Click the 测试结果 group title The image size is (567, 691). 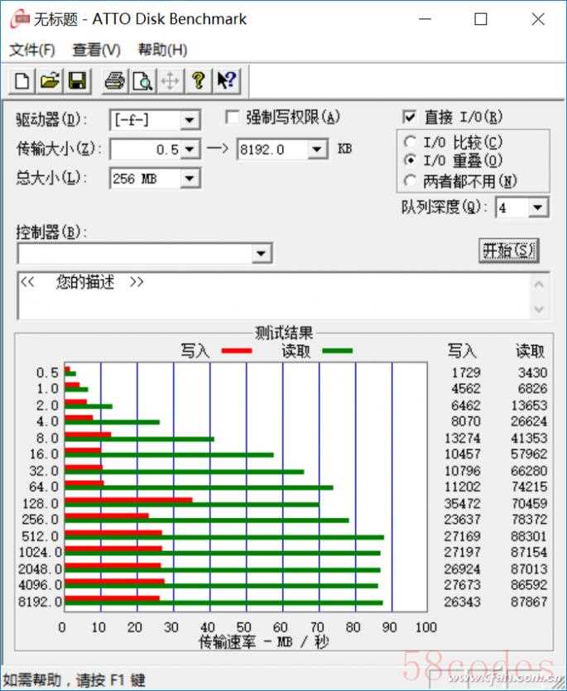(284, 333)
